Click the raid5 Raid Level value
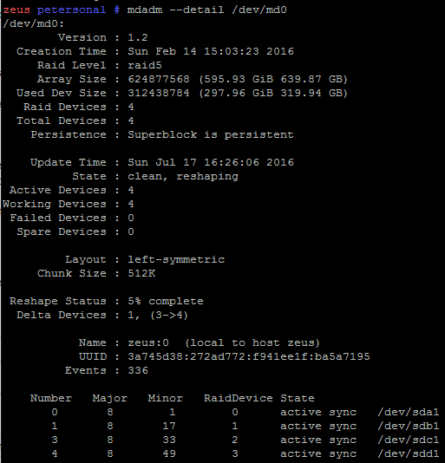 tap(145, 65)
